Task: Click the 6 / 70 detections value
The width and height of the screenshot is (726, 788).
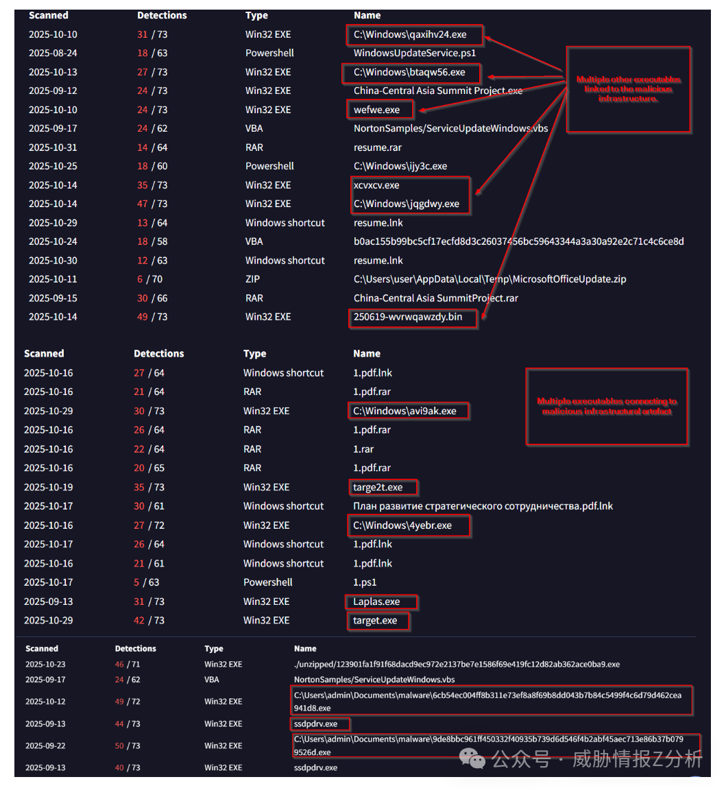Action: (x=149, y=279)
